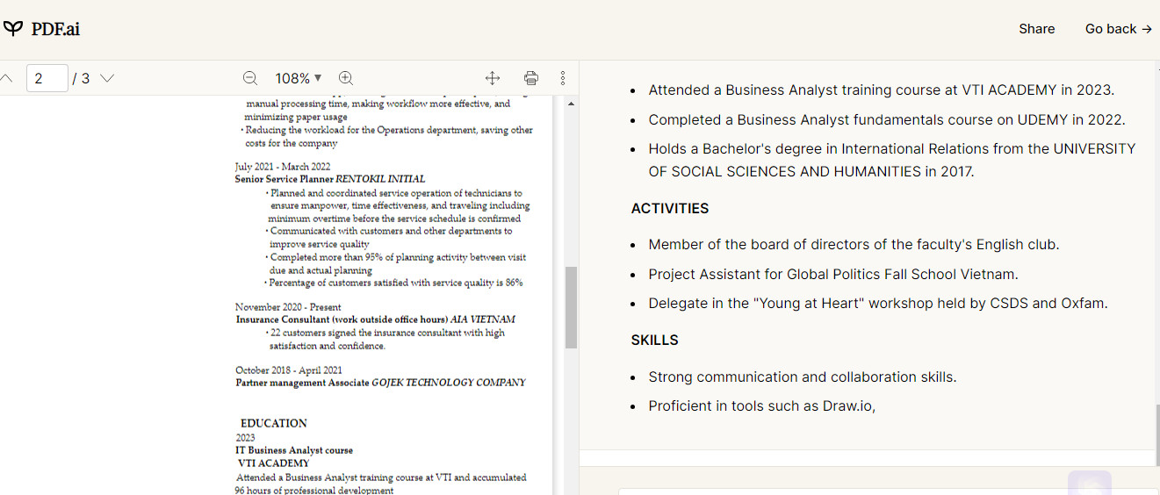Edit the page number field
This screenshot has width=1160, height=495.
47,78
